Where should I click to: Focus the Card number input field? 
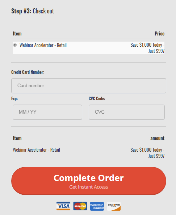[89, 86]
